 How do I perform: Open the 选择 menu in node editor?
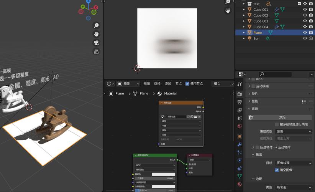point(157,84)
